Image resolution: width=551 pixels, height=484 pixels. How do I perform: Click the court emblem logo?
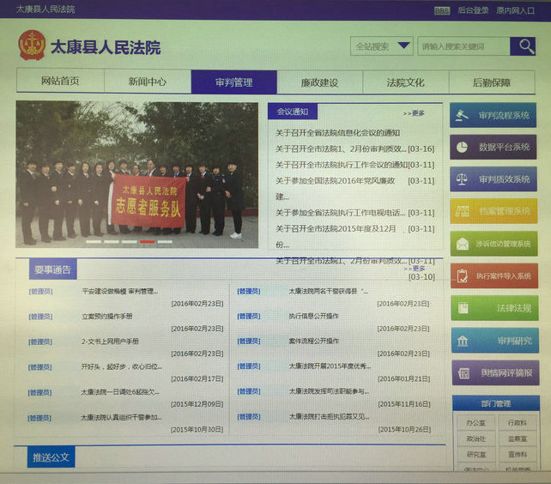click(x=32, y=45)
